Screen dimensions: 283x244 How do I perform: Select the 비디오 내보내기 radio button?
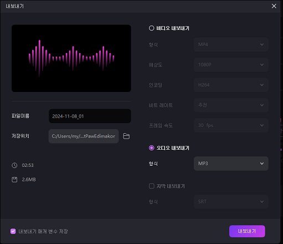[x=151, y=28]
